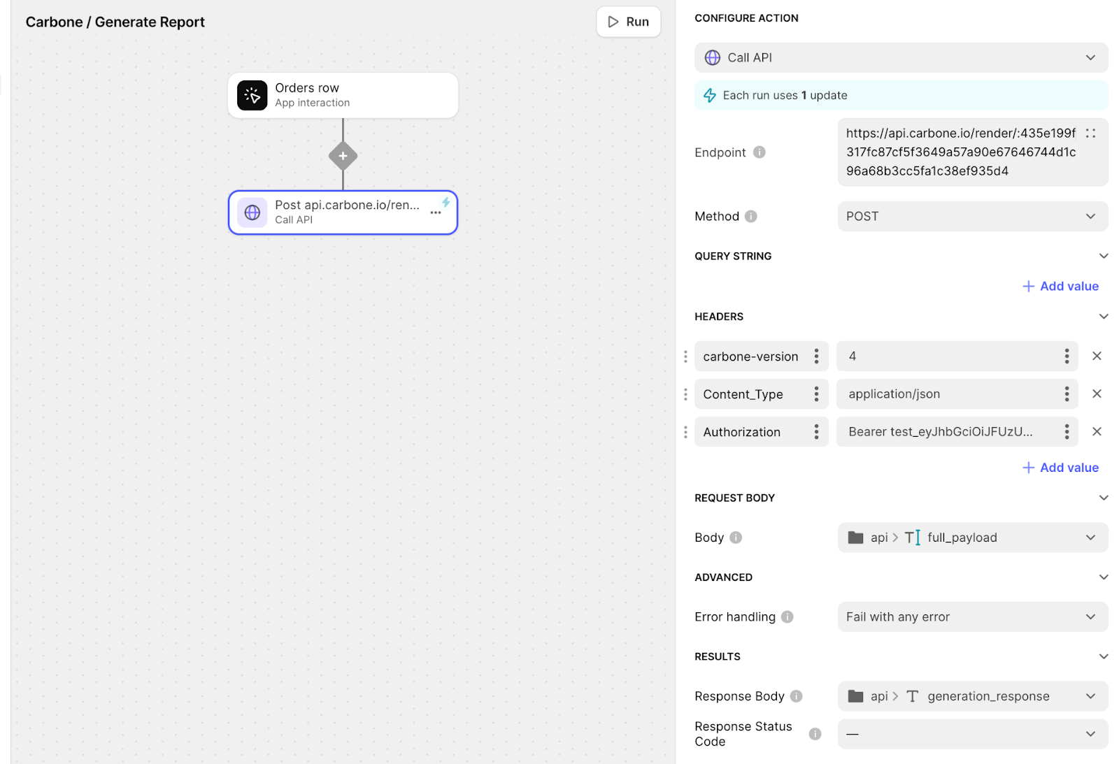This screenshot has height=764, width=1119.
Task: Open the POST method dropdown
Action: 973,216
